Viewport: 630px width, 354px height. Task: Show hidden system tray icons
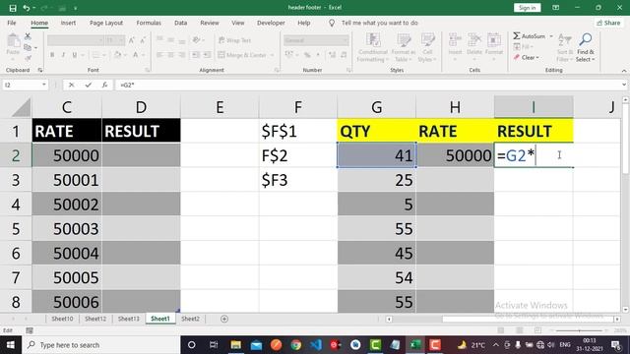[496, 345]
